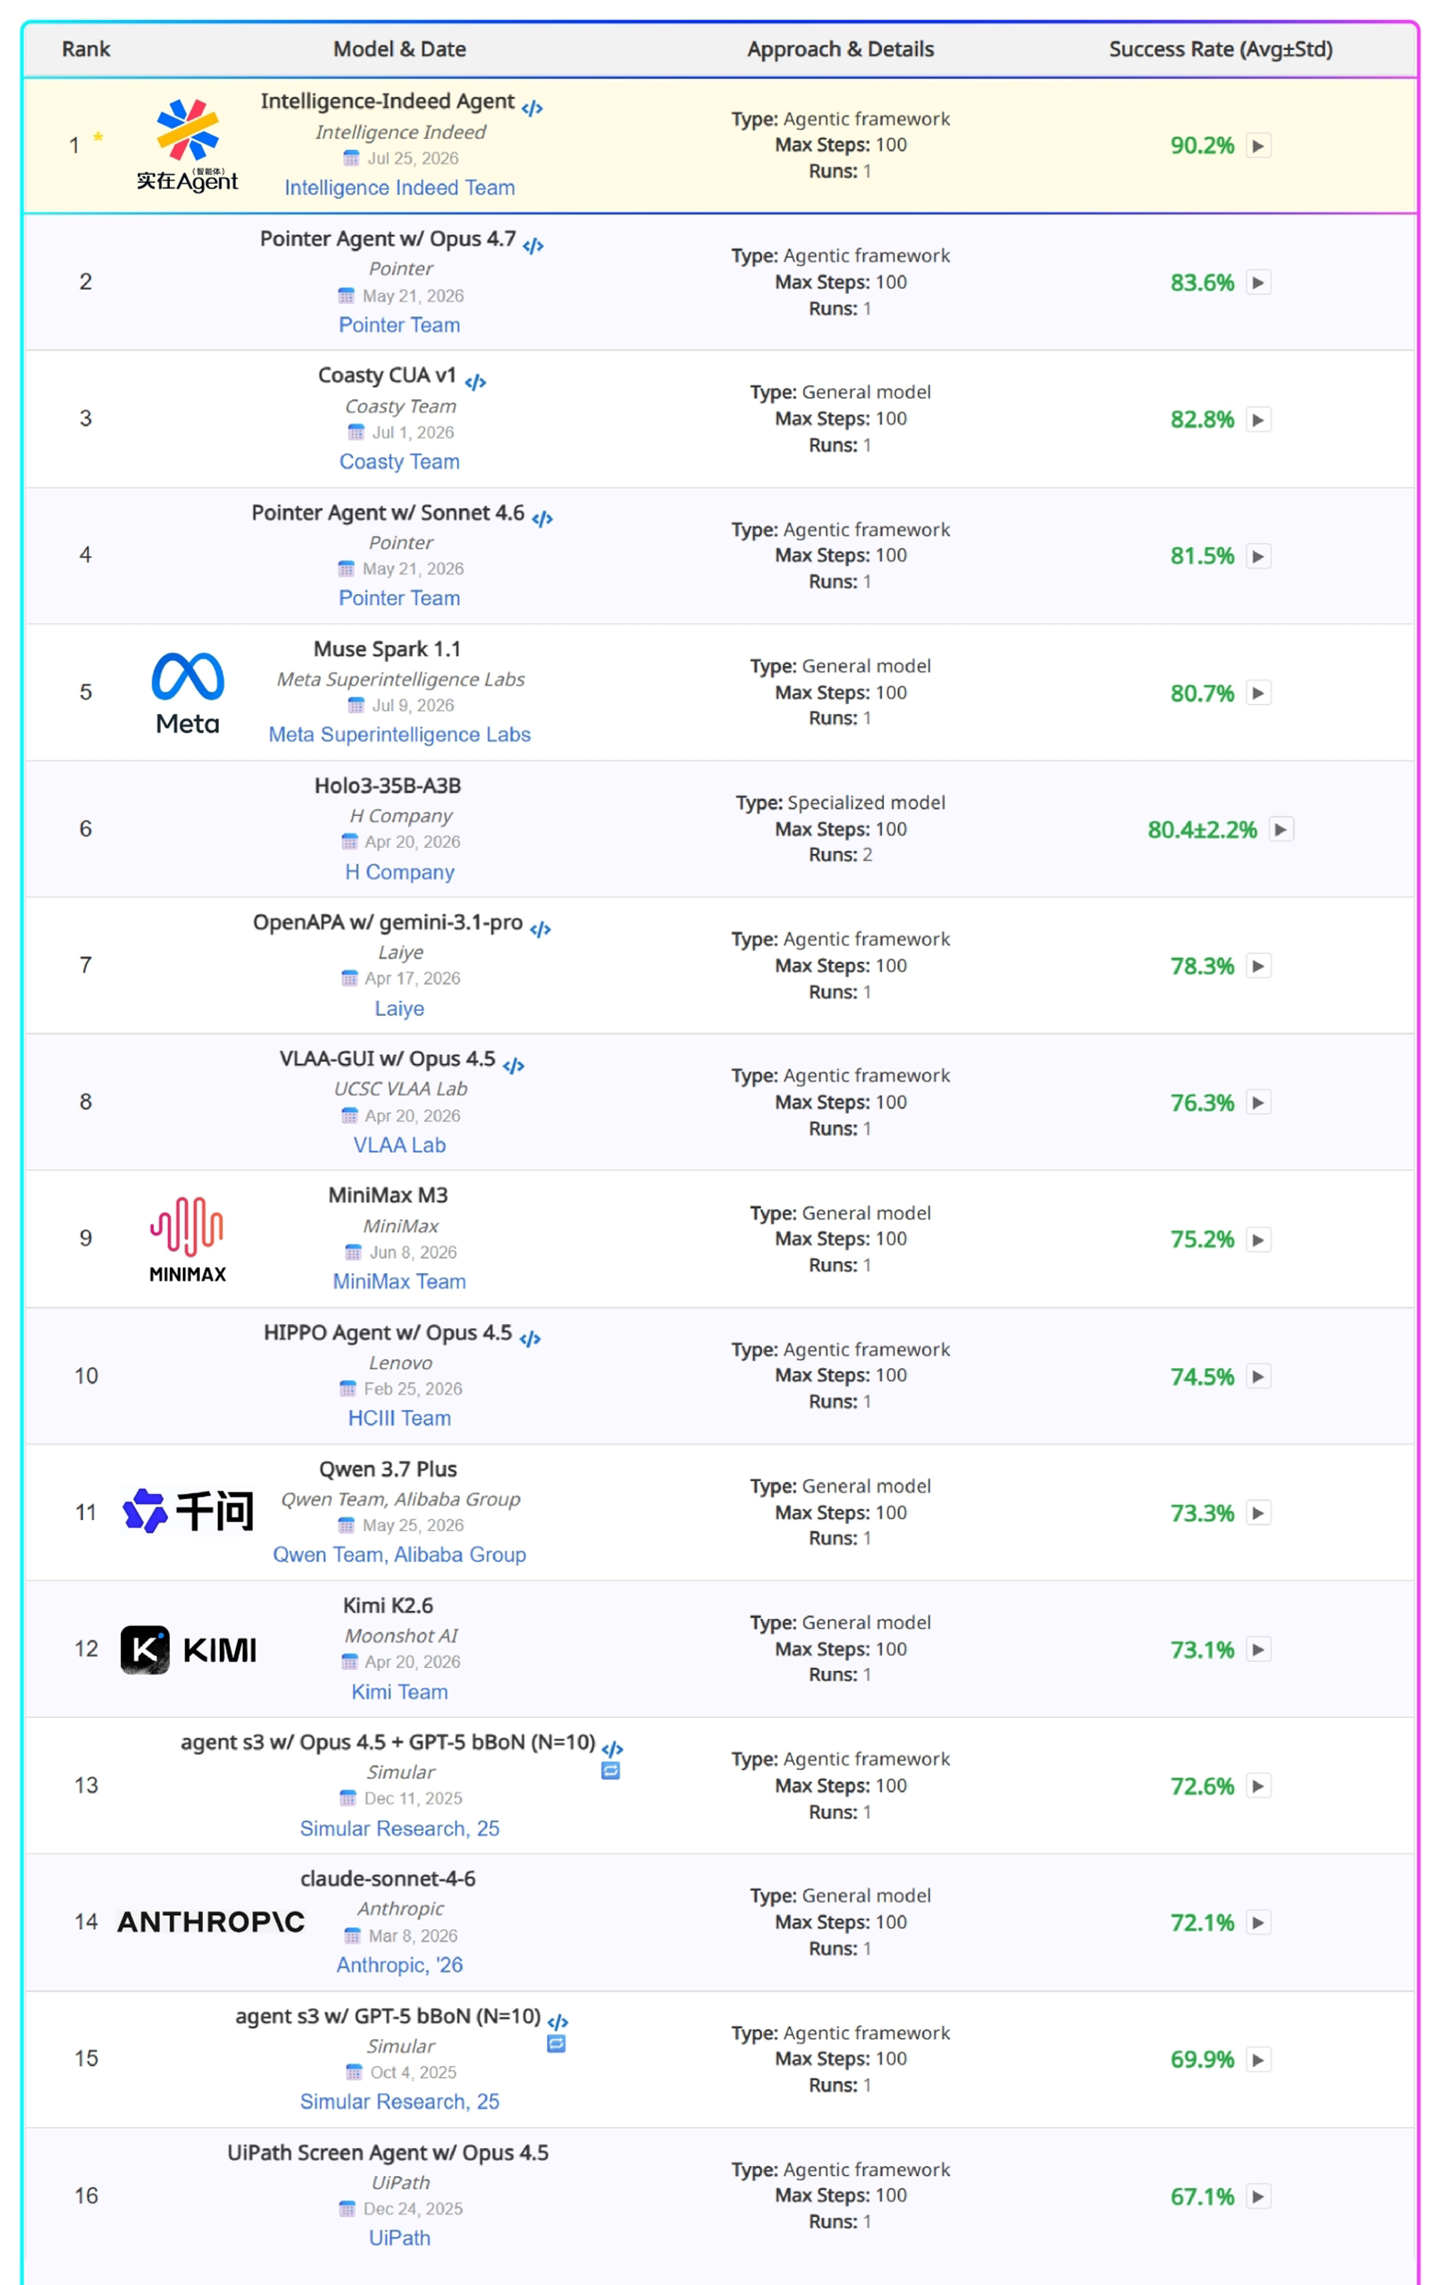
Task: Expand the arrow beside 81.5% score
Action: coord(1258,556)
